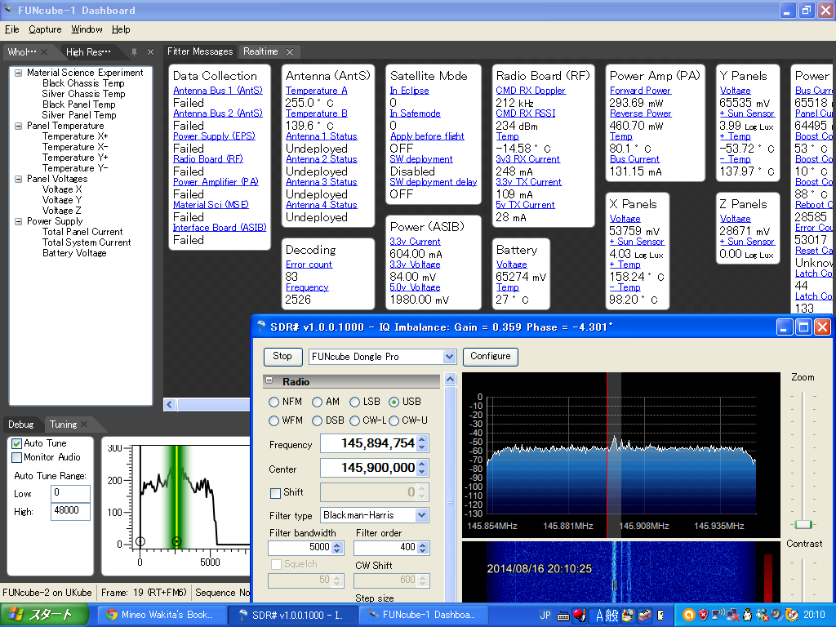Select the WFM radio mode

coord(274,420)
